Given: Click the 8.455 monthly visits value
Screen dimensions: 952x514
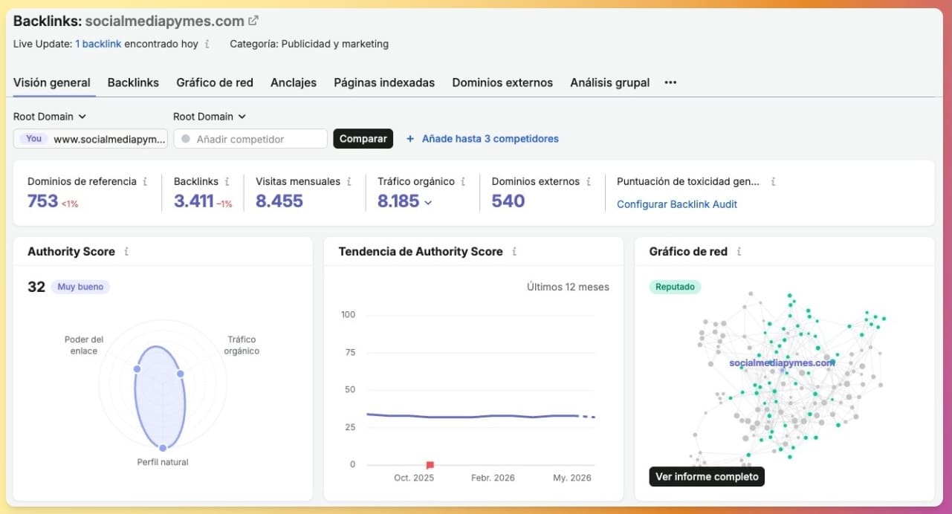Looking at the screenshot, I should [279, 201].
